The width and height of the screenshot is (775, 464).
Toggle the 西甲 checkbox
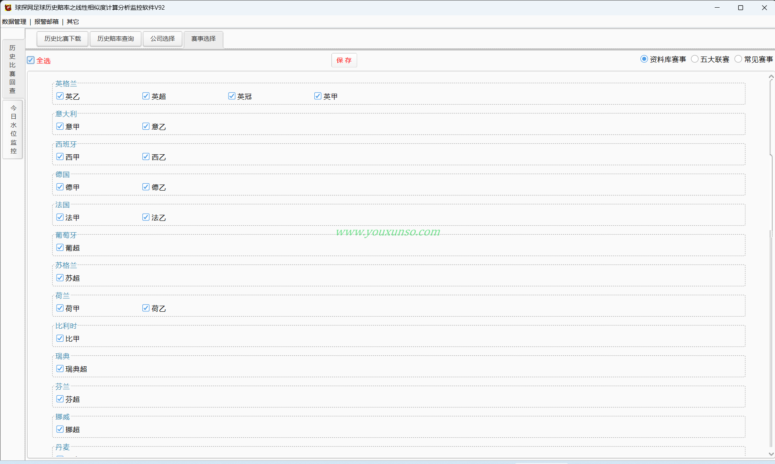[60, 157]
